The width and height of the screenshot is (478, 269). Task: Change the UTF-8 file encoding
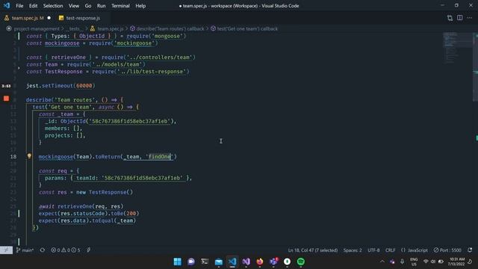click(x=373, y=250)
